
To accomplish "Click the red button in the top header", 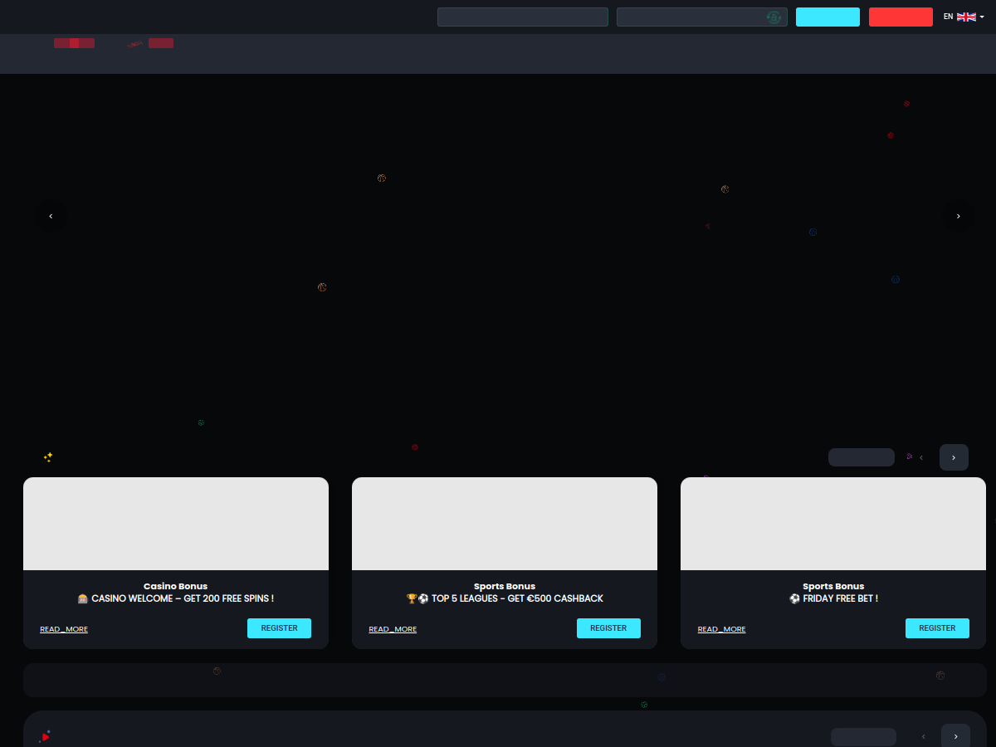I will [901, 17].
